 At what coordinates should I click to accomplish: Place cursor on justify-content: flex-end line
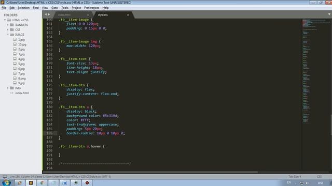(x=92, y=94)
